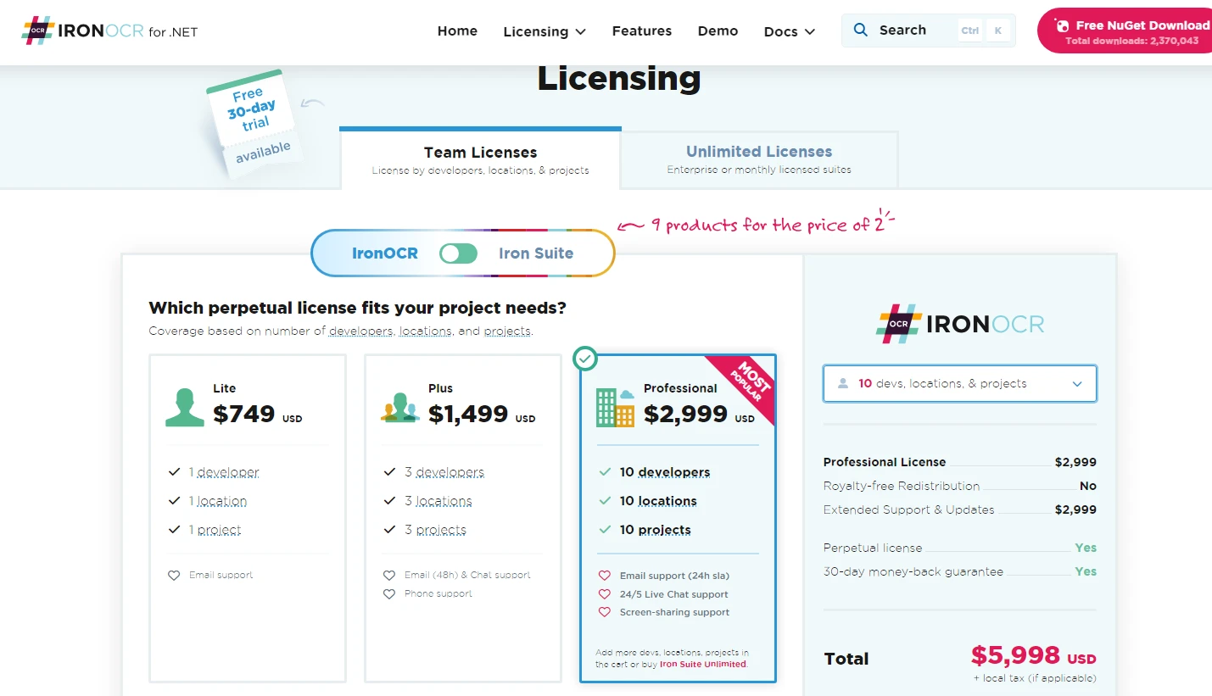
Task: Expand the Licensing navigation menu
Action: [544, 31]
